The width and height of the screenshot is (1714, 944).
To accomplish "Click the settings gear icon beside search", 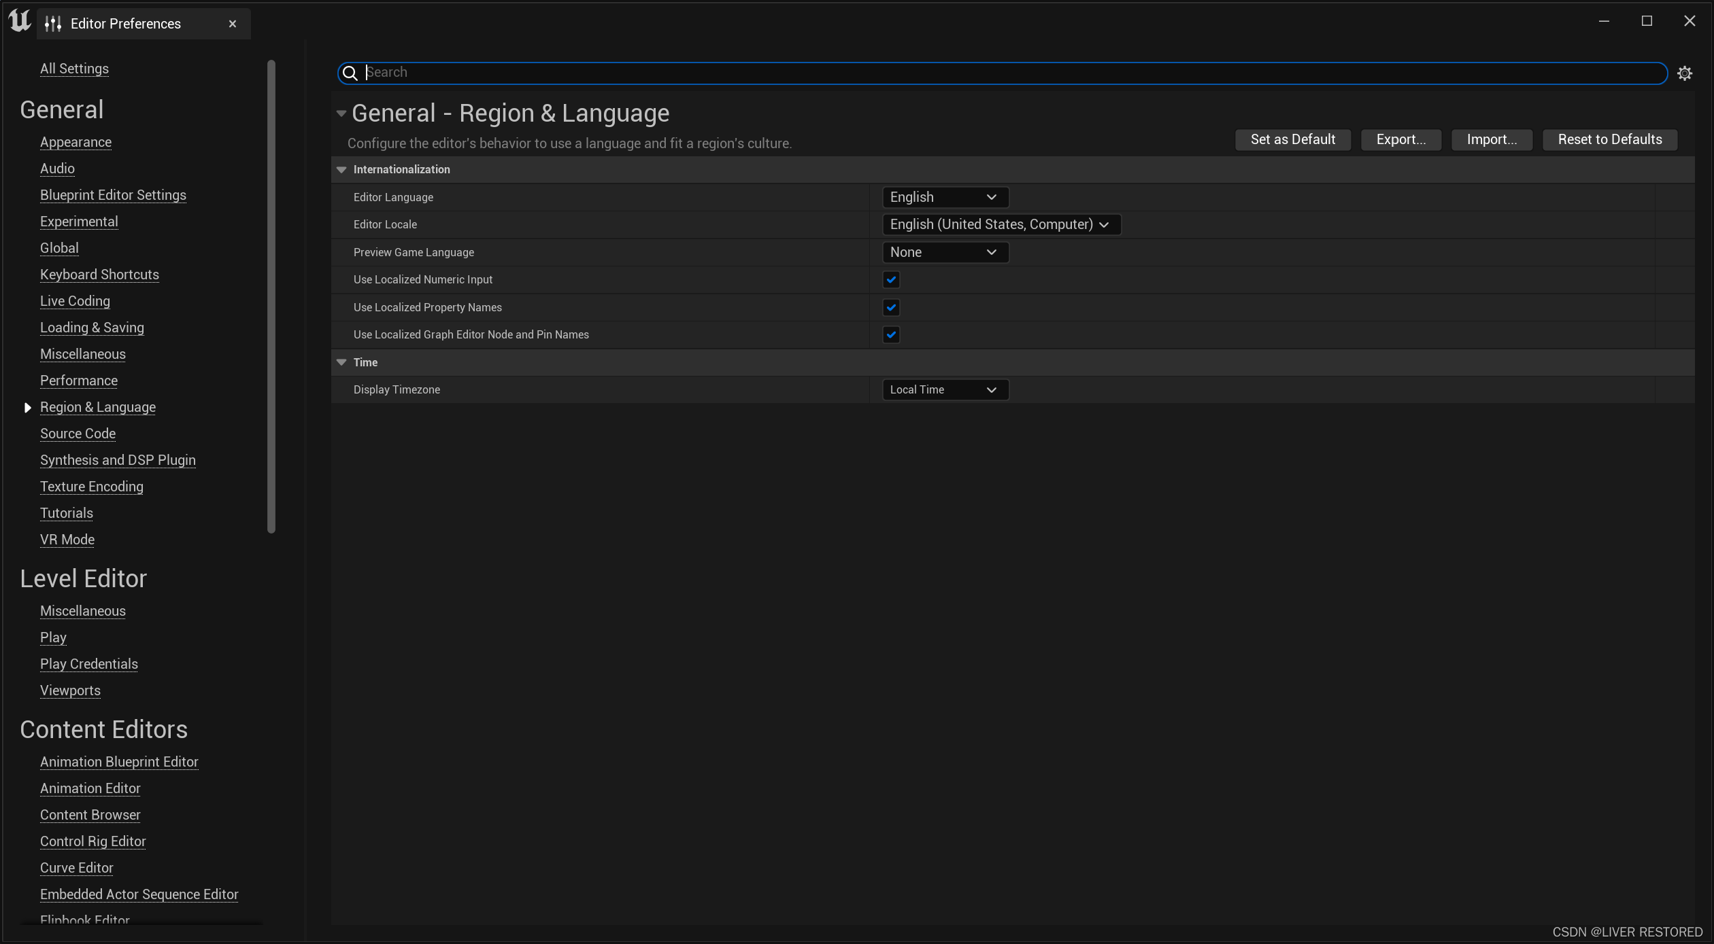I will tap(1684, 73).
